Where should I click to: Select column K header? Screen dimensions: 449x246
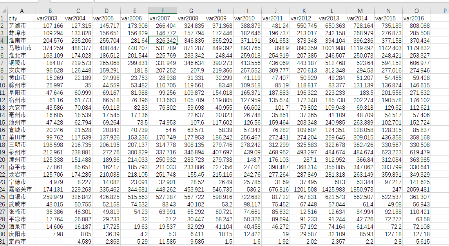pyautogui.click(x=304, y=11)
